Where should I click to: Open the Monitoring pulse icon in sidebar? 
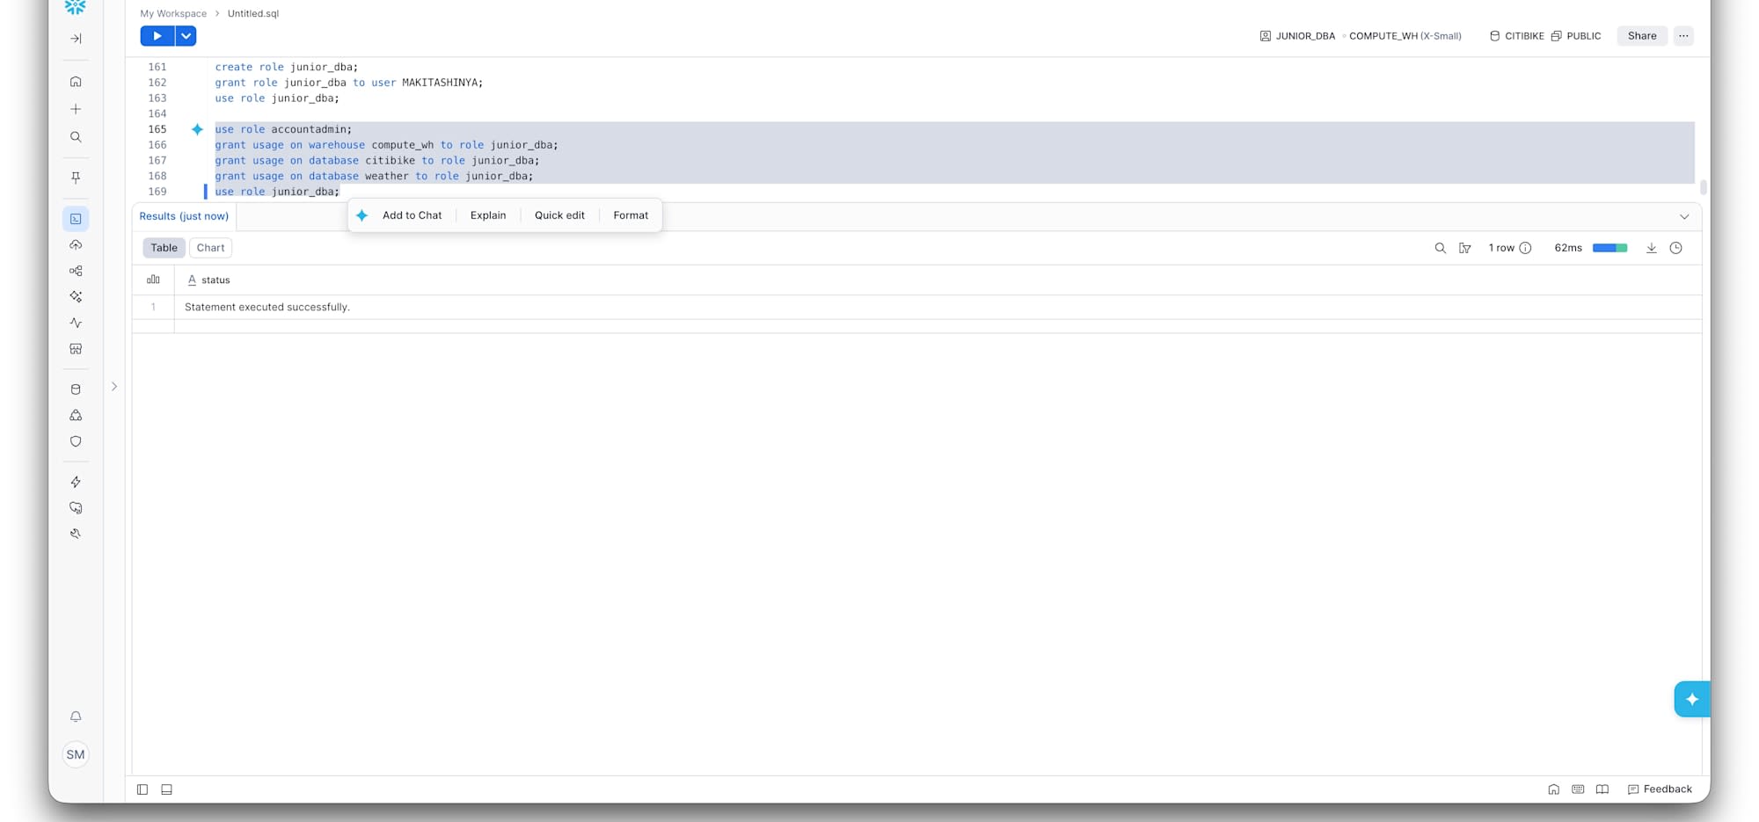76,323
